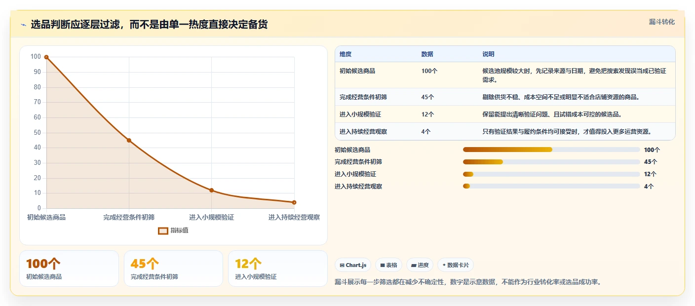Click the y-axis tick label 20
The height and width of the screenshot is (306, 695).
[37, 178]
